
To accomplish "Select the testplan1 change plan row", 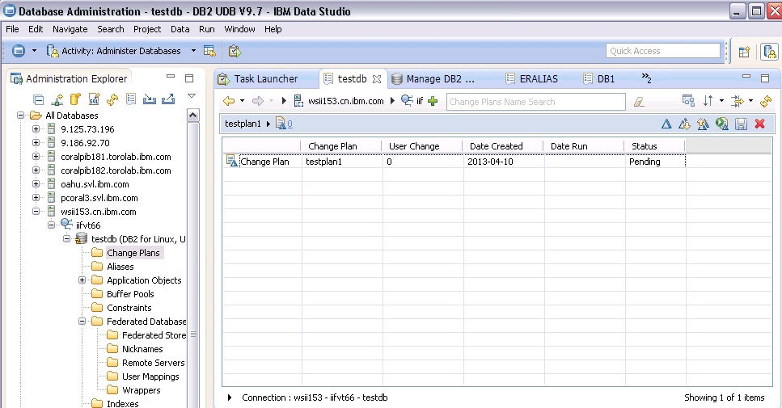I will click(x=454, y=162).
